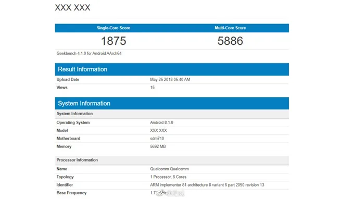This screenshot has height=199, width=354.
Task: Click the Android 8.1.0 value
Action: click(162, 122)
